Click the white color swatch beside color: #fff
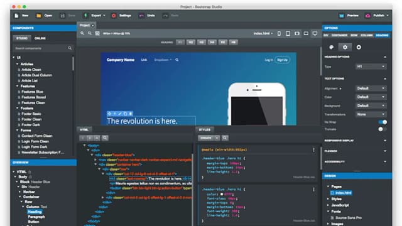 tap(222, 194)
